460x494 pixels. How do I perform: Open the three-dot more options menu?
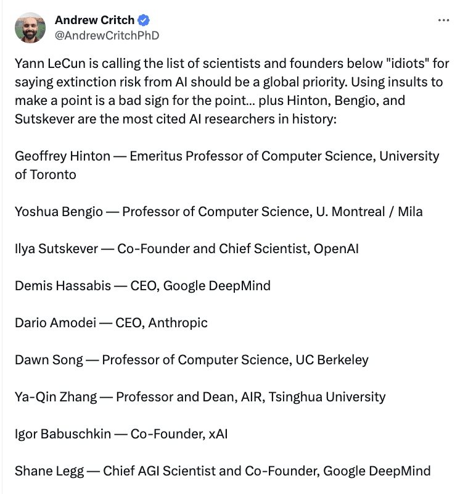[443, 20]
